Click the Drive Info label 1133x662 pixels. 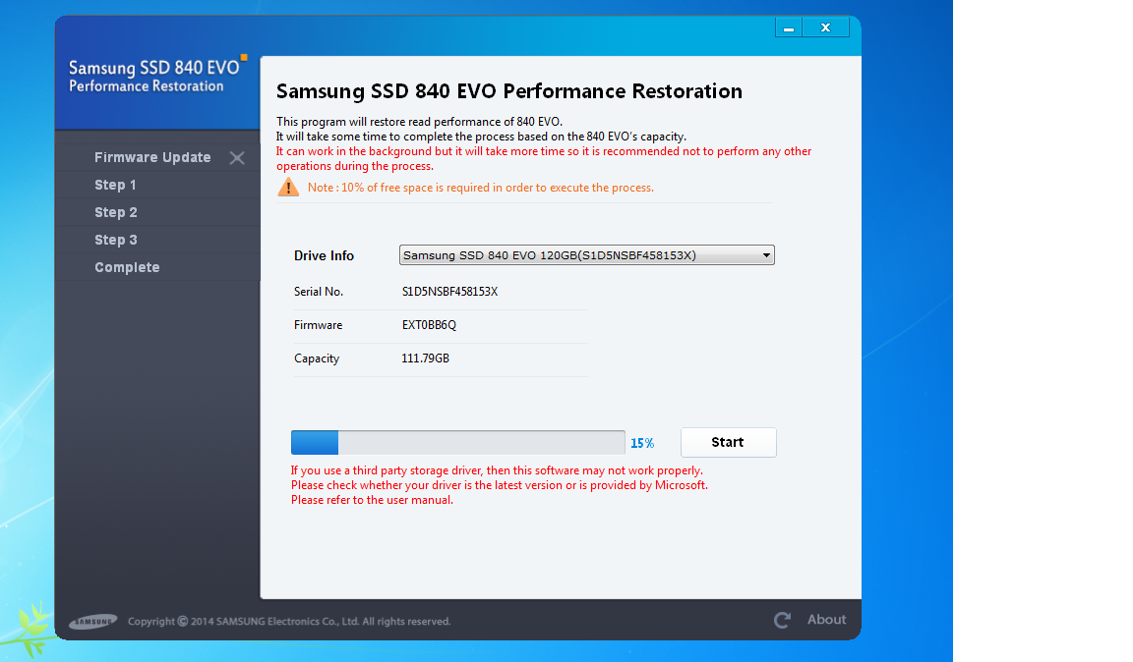(324, 255)
